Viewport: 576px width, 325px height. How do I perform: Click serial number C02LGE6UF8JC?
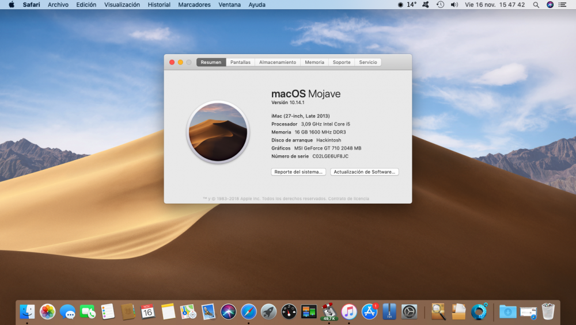330,156
